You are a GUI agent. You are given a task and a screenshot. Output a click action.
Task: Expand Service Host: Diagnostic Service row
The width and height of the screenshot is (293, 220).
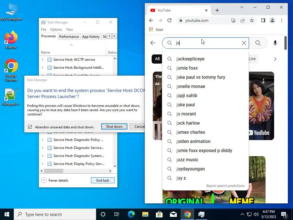click(43, 148)
